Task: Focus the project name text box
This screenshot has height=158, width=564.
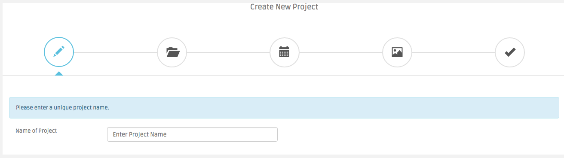Action: click(x=192, y=134)
